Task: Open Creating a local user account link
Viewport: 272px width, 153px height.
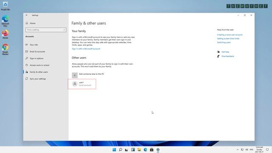Action: pos(229,35)
